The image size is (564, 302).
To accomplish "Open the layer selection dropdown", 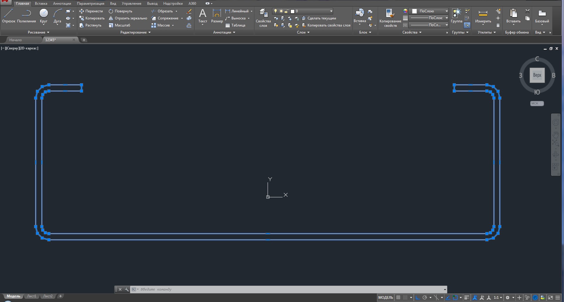I will click(x=303, y=11).
